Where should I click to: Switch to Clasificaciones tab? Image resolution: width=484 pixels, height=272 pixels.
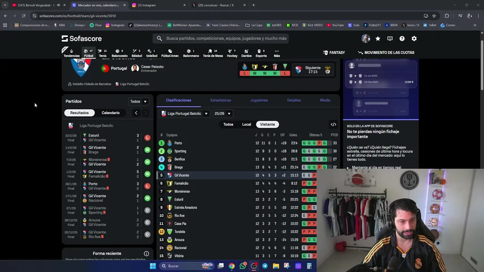coord(178,100)
